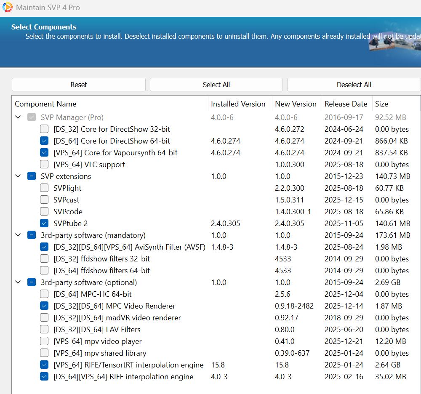Check the madVR video renderer box
This screenshot has width=421, height=394.
[x=44, y=318]
